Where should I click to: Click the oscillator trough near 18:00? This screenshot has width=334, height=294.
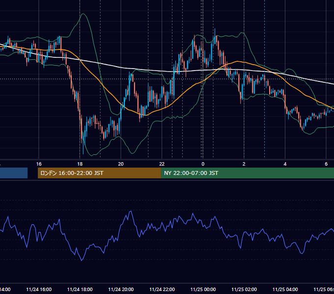point(82,260)
